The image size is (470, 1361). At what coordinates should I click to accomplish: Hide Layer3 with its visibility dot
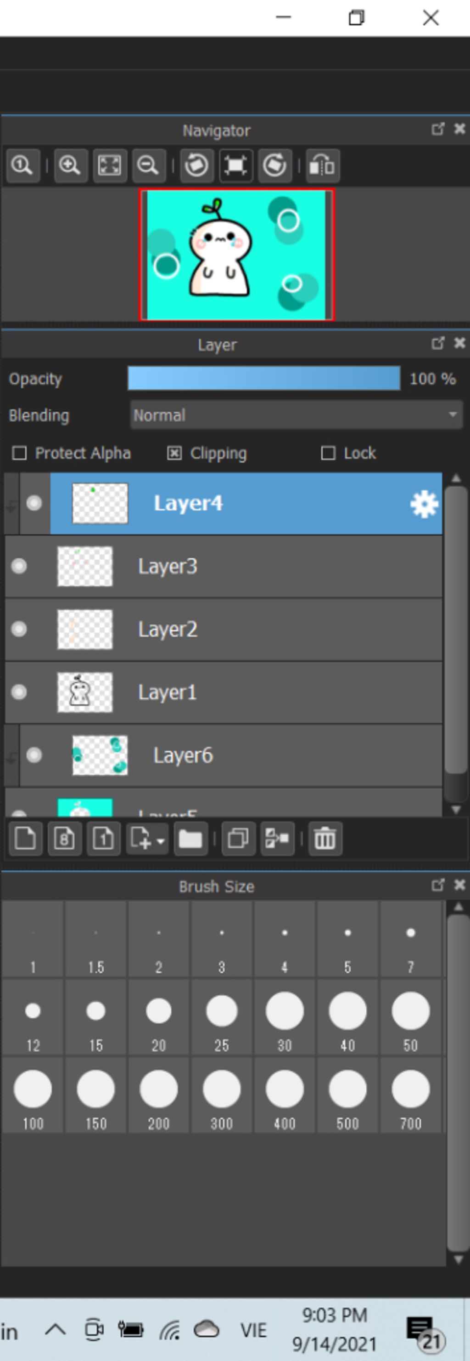19,567
